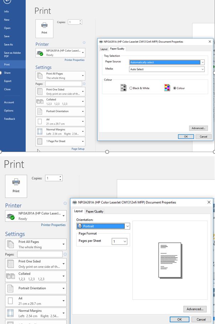
Task: Click the Print All Pages icon in lower screenshot
Action: tap(10, 244)
